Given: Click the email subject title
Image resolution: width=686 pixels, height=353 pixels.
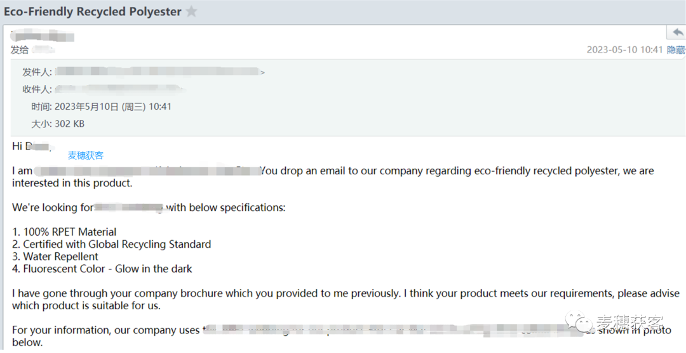Looking at the screenshot, I should (93, 11).
